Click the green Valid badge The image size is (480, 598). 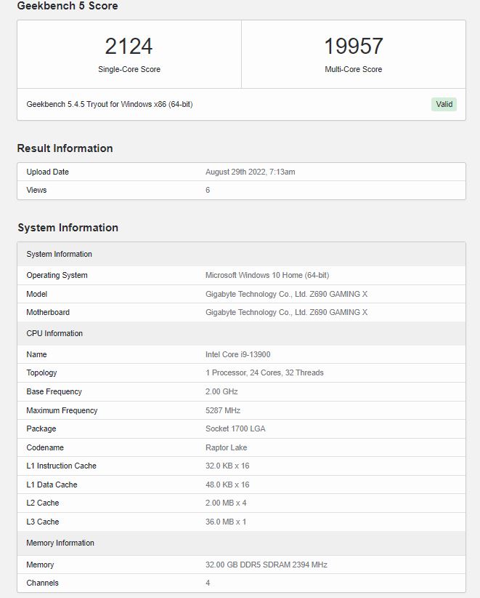[444, 104]
